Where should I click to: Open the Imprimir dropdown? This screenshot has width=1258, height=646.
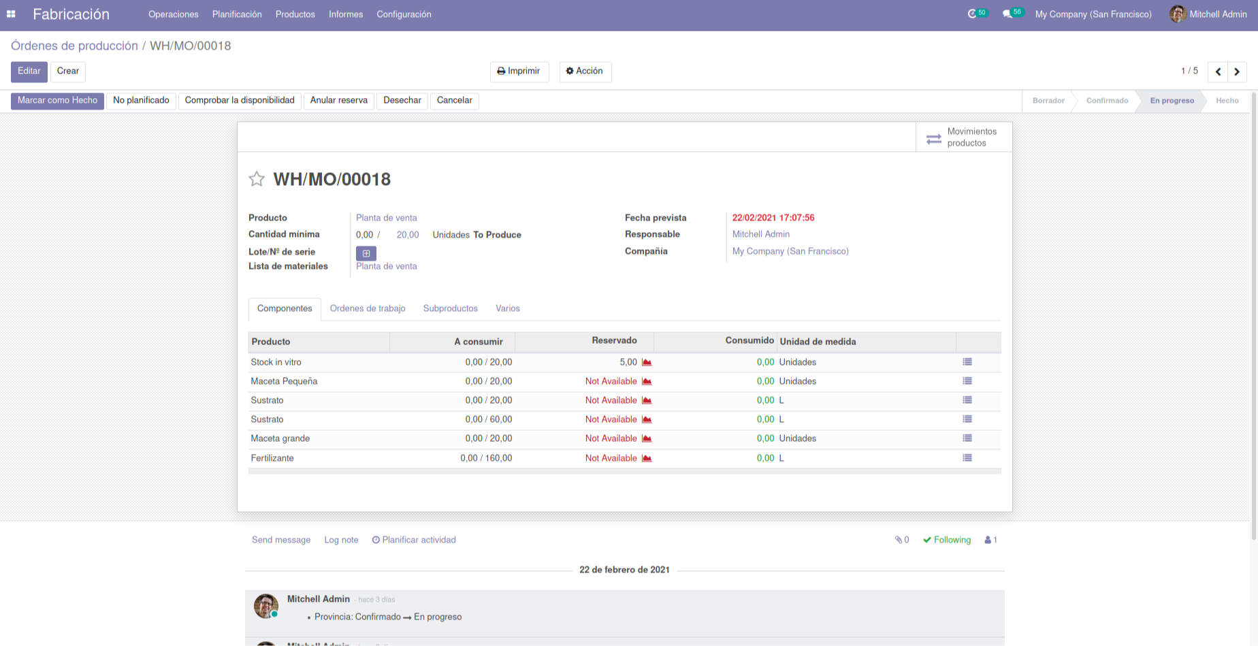click(x=519, y=71)
